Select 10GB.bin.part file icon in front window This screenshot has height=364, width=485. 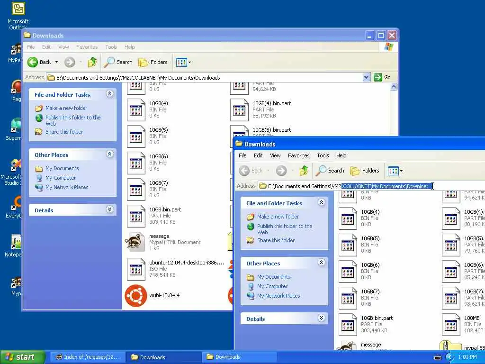coord(348,325)
